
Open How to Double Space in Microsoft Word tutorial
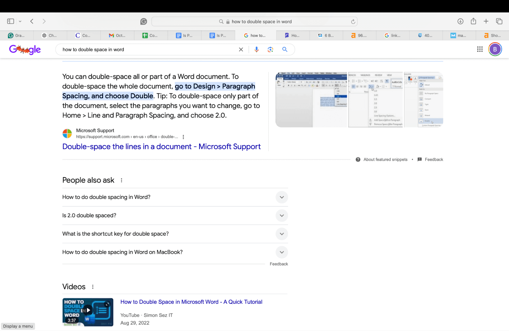(191, 302)
